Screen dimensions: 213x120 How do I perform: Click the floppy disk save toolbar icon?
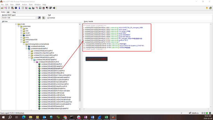(x=40, y=8)
